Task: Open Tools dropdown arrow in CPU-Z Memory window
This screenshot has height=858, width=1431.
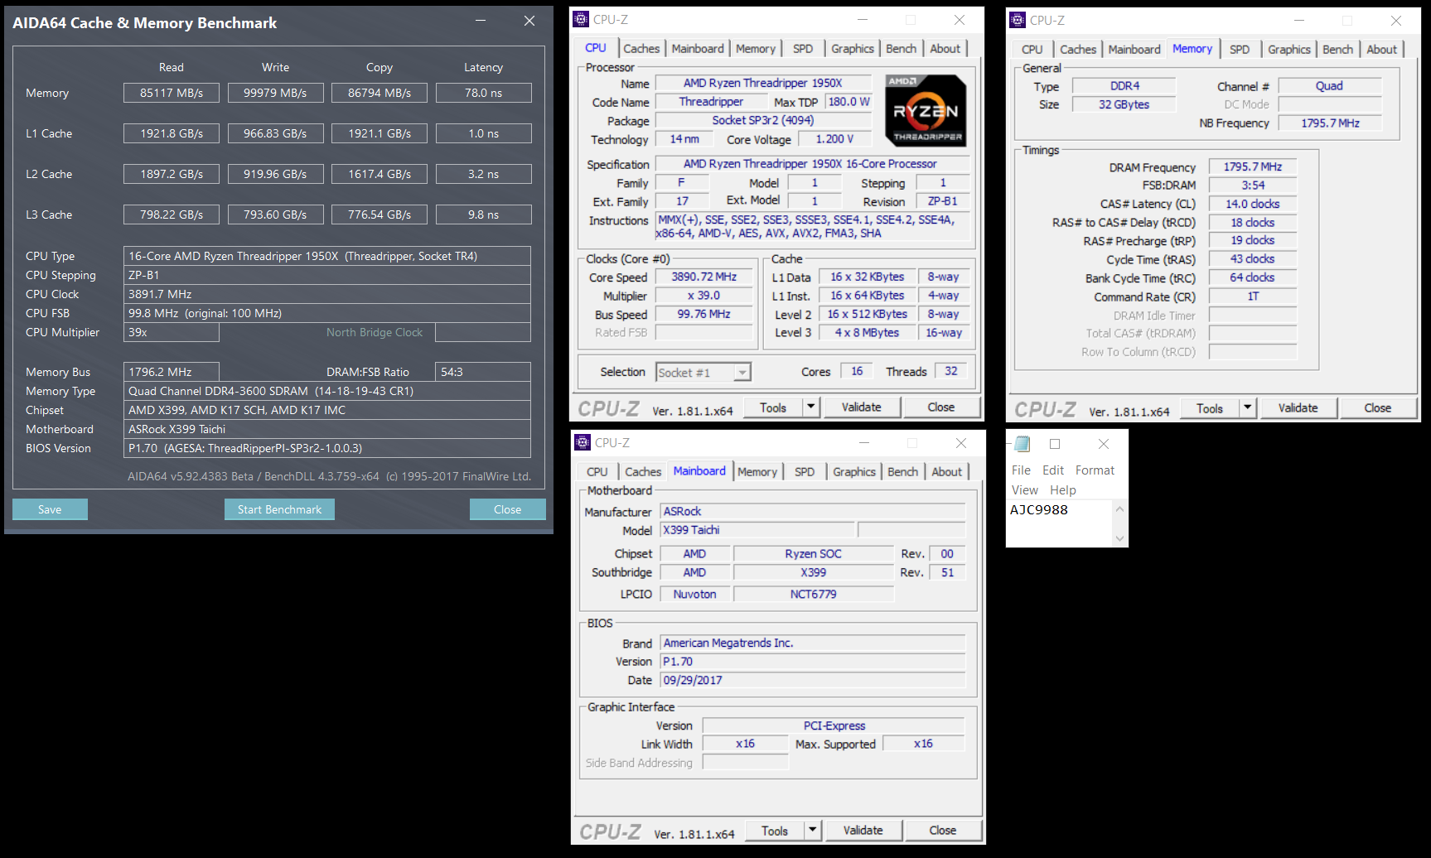Action: tap(1248, 408)
